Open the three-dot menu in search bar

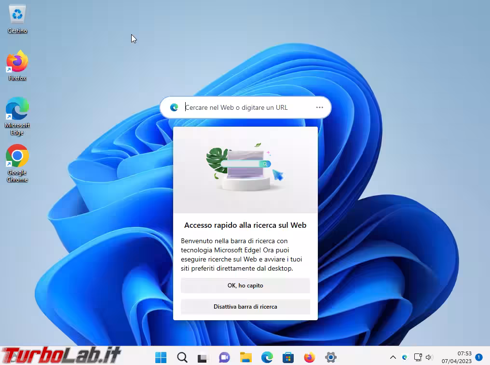coord(319,107)
